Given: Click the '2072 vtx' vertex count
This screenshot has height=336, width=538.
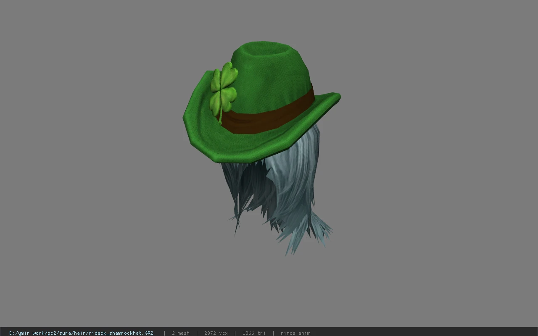Looking at the screenshot, I should pos(216,333).
